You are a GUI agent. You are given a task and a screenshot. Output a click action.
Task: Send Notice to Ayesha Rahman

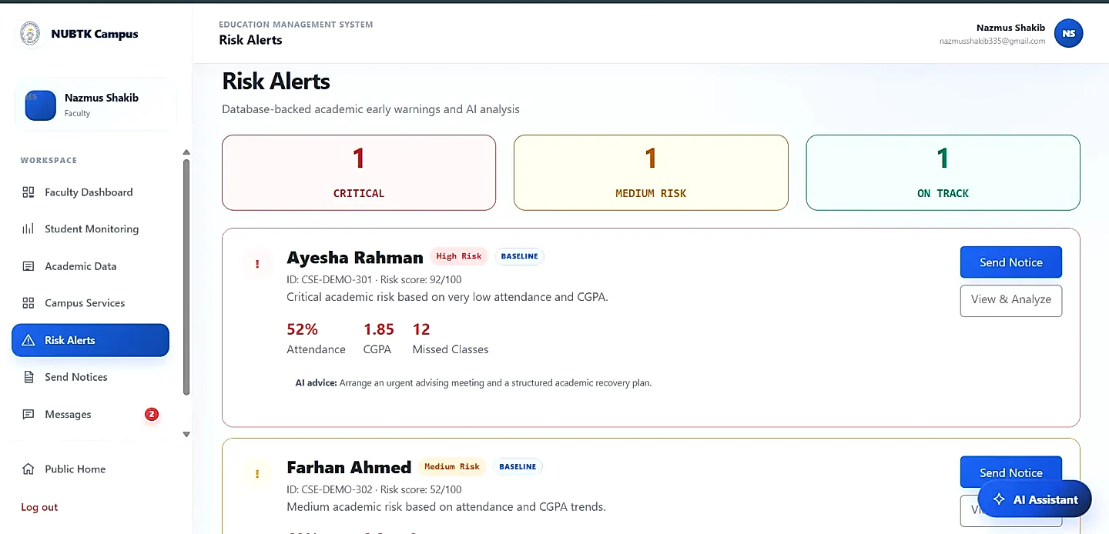[1010, 262]
